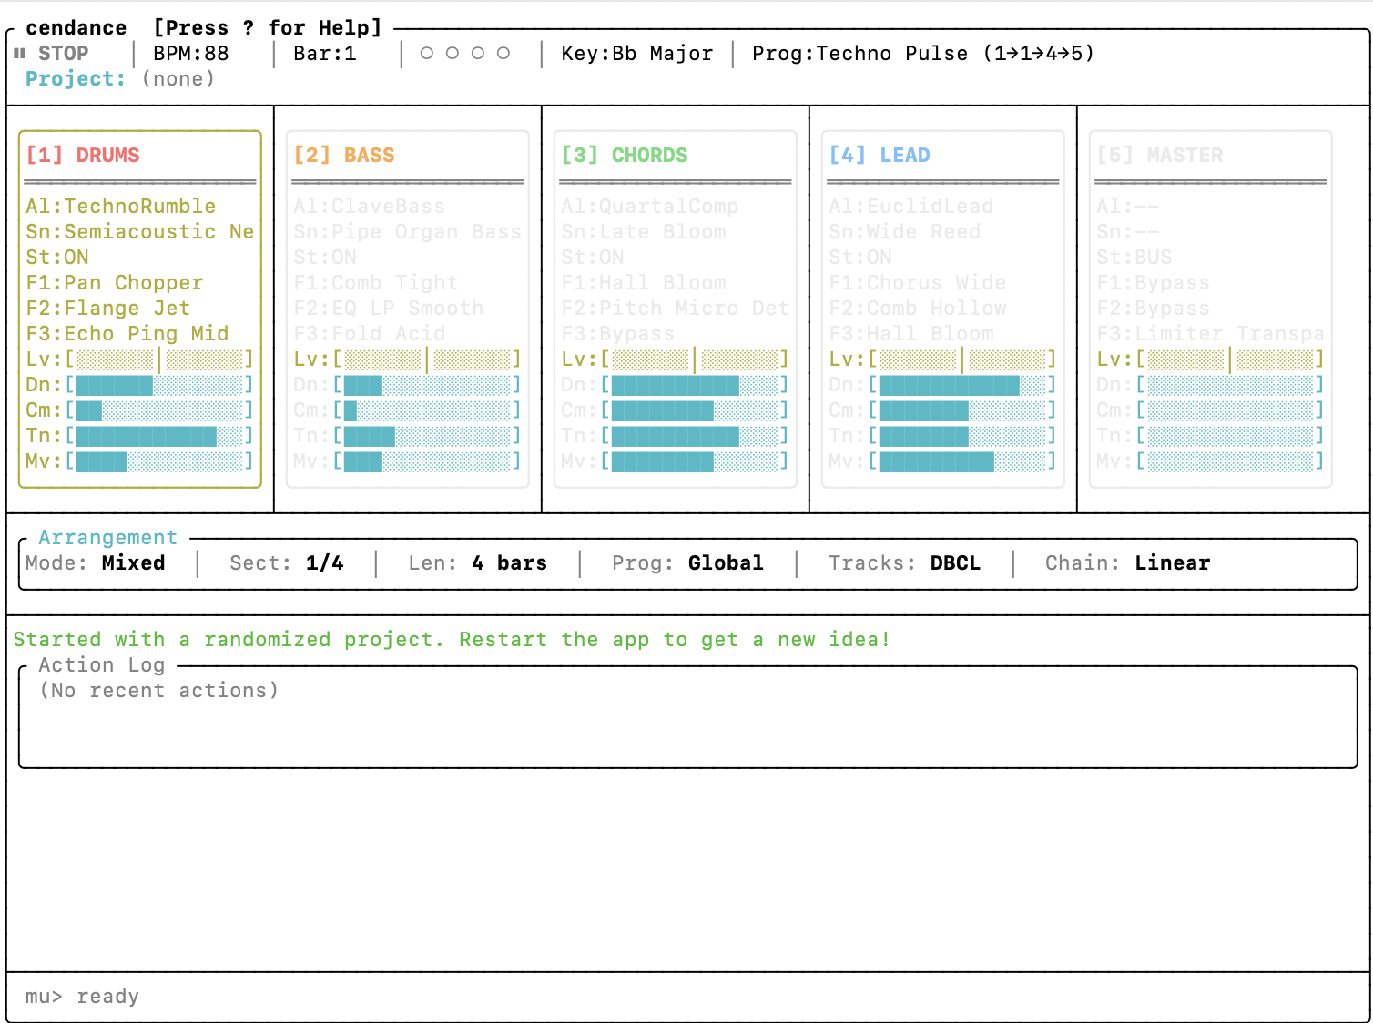The image size is (1373, 1023).
Task: Select the [4] LEAD track header
Action: pyautogui.click(x=880, y=156)
